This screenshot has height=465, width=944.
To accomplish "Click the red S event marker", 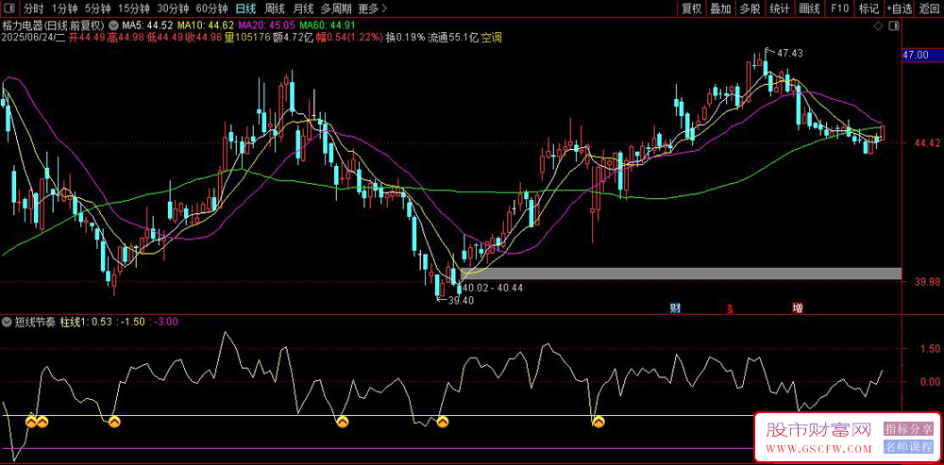I will pos(731,309).
